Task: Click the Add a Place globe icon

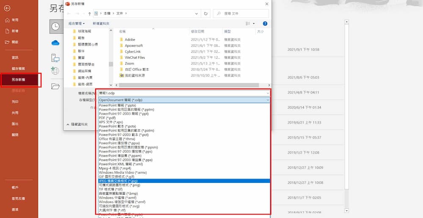Action: click(55, 71)
